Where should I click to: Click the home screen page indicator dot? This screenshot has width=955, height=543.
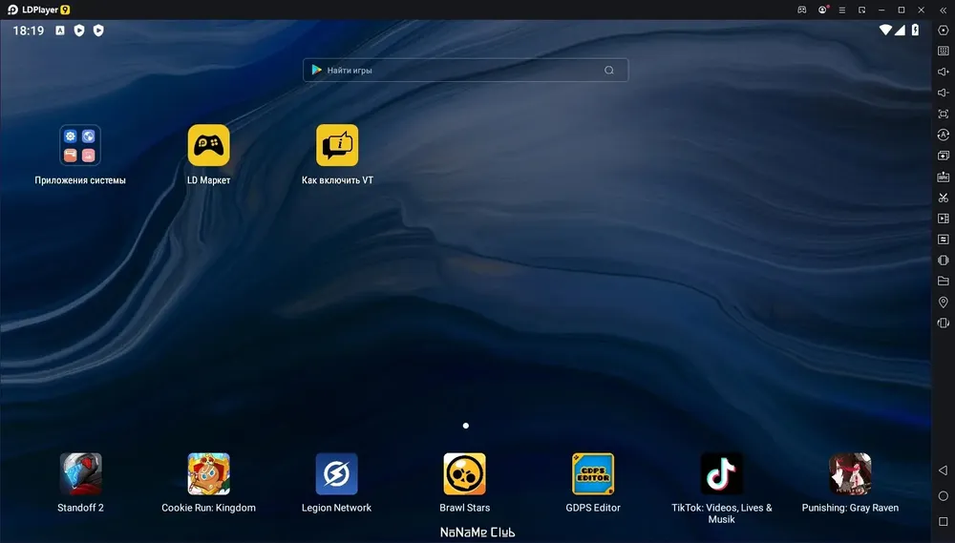click(466, 426)
